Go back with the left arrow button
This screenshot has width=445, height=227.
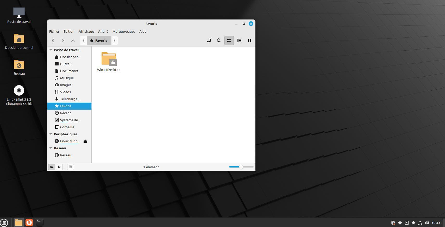(x=53, y=41)
